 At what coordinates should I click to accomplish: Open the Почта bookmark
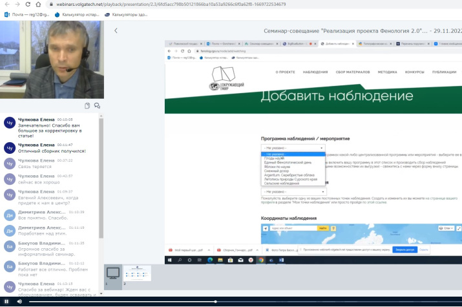[26, 14]
